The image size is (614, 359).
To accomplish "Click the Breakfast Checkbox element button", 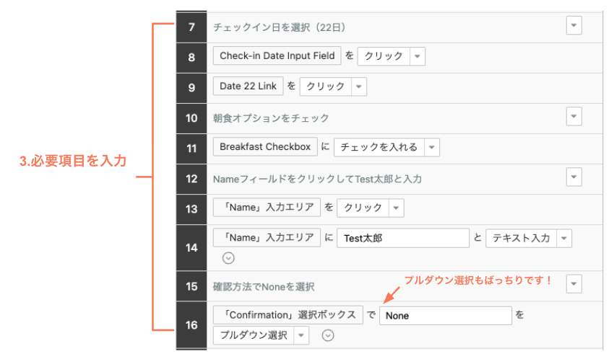I will tap(265, 147).
